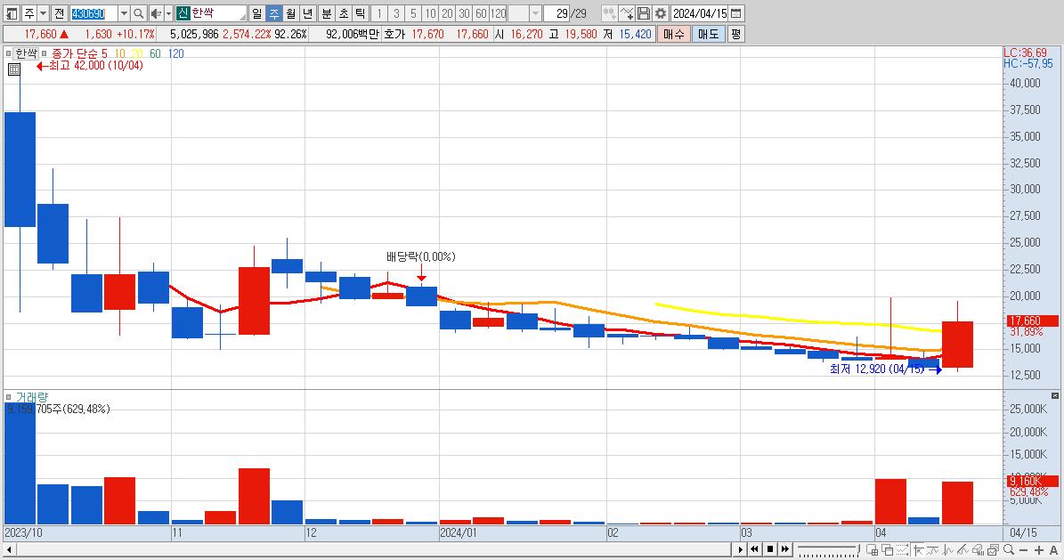The image size is (1064, 560).
Task: Click the magnifier zoom icon in bottom toolbar
Action: 1009,549
